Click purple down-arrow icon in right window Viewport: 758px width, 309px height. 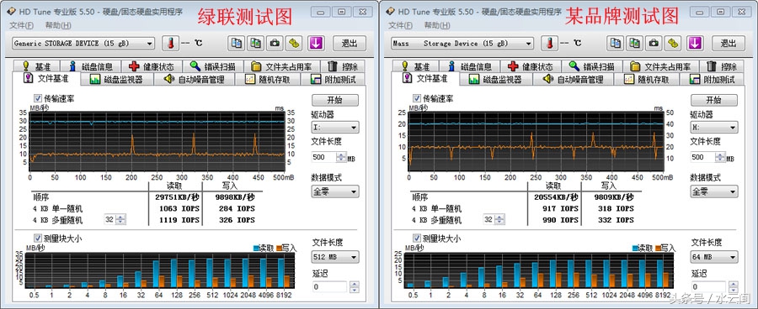tap(695, 44)
